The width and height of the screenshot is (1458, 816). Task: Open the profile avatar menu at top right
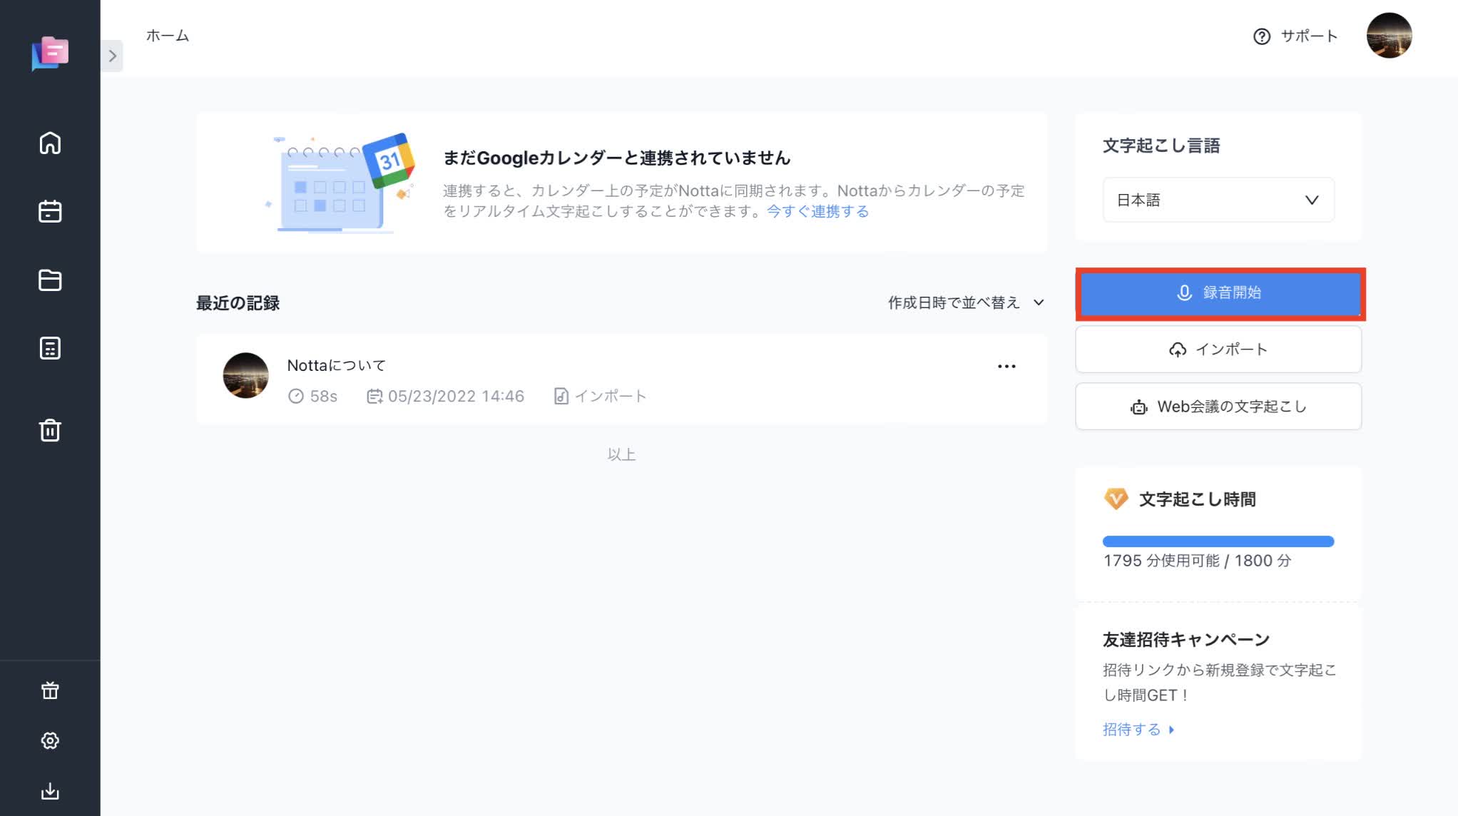pyautogui.click(x=1389, y=35)
